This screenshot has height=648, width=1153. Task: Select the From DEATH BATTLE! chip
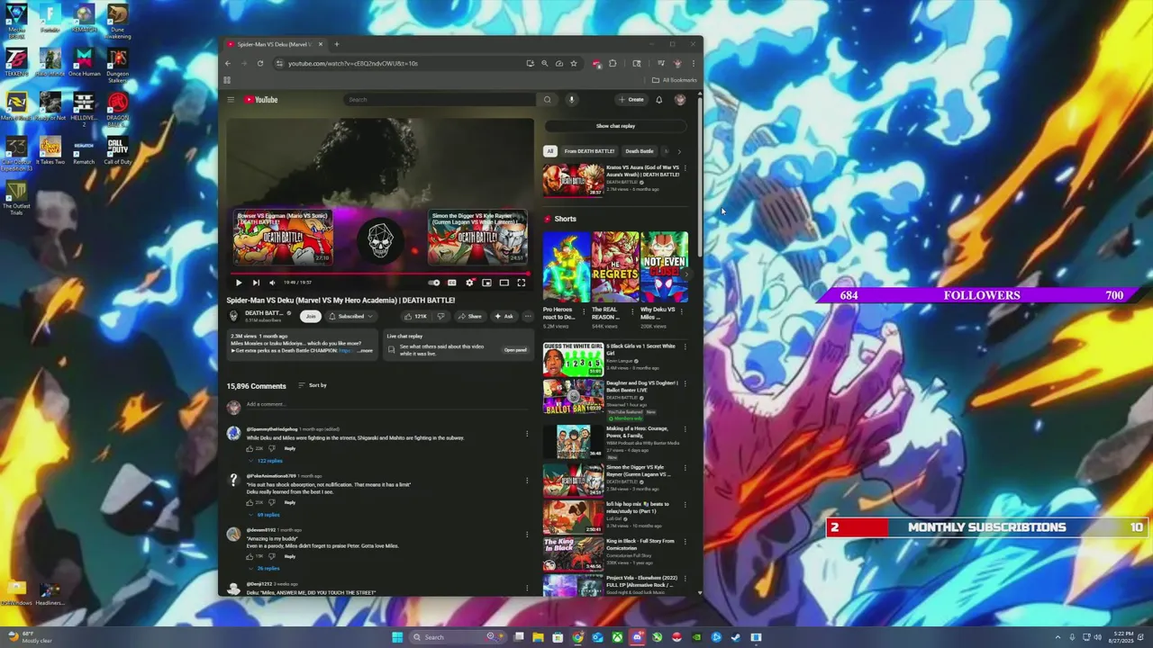[589, 151]
